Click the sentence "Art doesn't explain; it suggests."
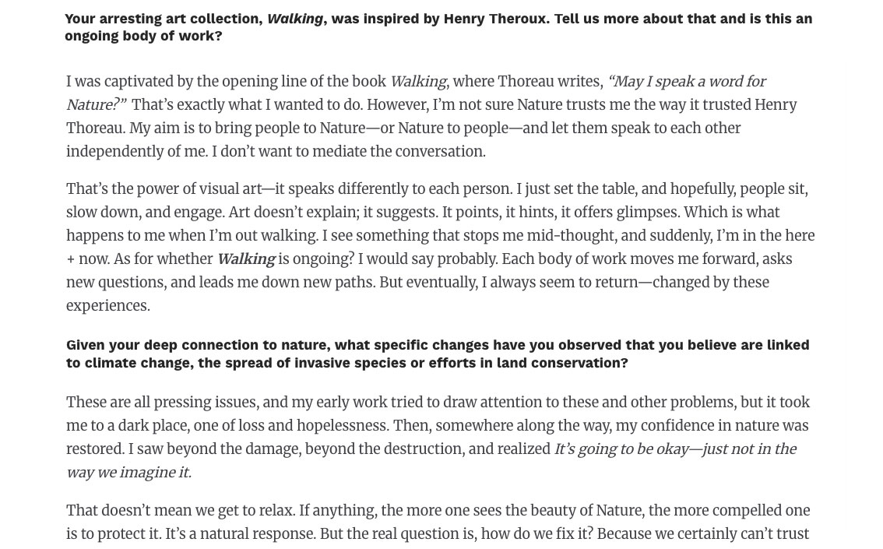Viewport: 883px width, 549px height. [x=332, y=213]
